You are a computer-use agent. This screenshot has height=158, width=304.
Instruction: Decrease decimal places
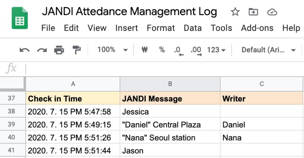[x=178, y=50]
